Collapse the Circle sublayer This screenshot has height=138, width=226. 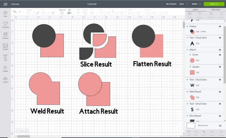click(x=190, y=55)
